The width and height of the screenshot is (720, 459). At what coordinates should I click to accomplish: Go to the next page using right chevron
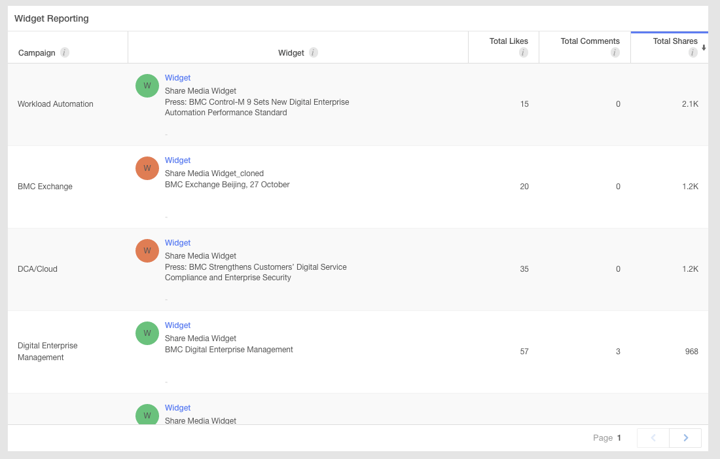685,438
